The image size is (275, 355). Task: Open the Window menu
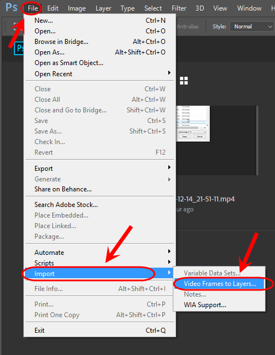click(x=249, y=8)
